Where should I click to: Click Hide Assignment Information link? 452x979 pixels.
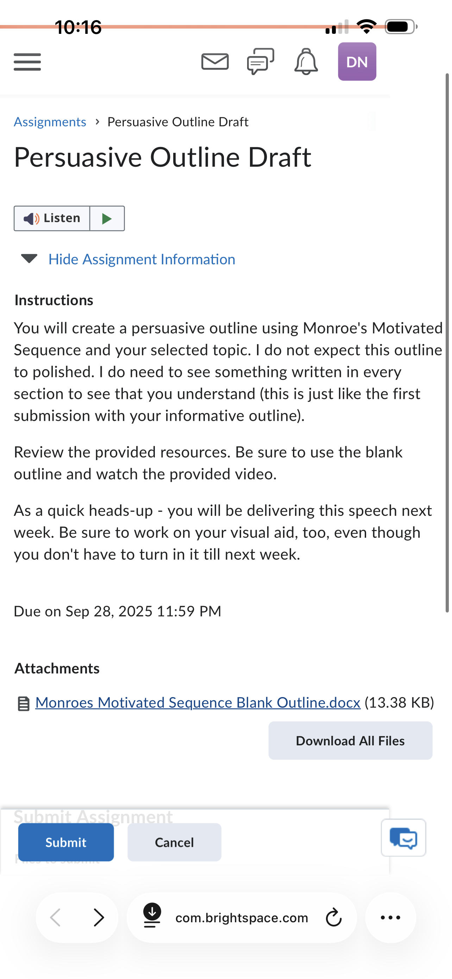(142, 259)
